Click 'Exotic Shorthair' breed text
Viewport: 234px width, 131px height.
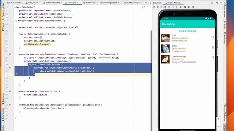coord(179,48)
